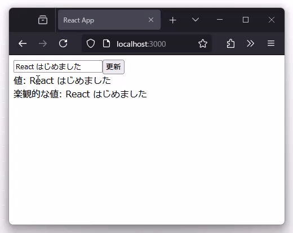The image size is (293, 233).
Task: List all tabs dropdown arrow
Action: pos(196,20)
